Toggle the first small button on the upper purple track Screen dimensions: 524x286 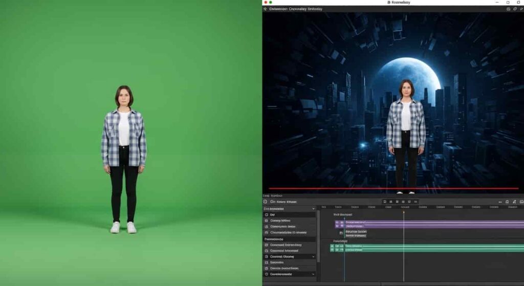click(337, 222)
